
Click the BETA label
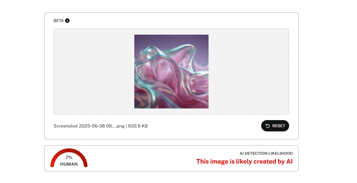pos(59,21)
